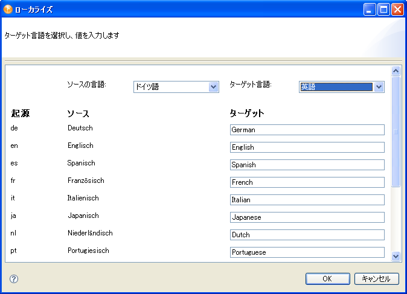
Task: Select the Japanese target input field
Action: (307, 217)
